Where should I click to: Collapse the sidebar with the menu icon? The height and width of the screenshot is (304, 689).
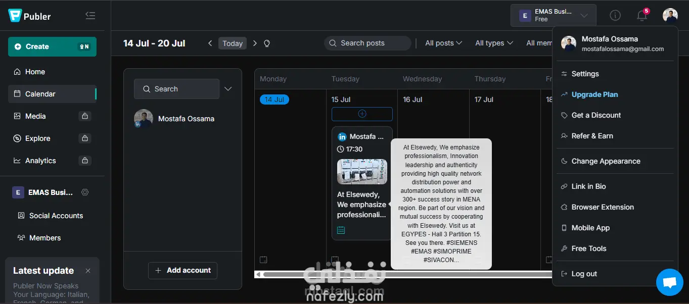point(90,16)
